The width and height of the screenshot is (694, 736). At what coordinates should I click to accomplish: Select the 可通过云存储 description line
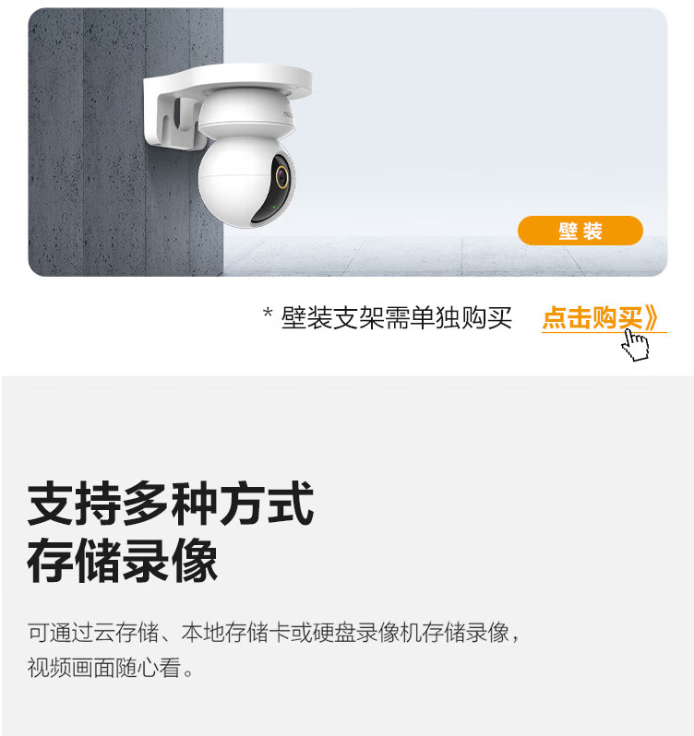click(x=275, y=632)
